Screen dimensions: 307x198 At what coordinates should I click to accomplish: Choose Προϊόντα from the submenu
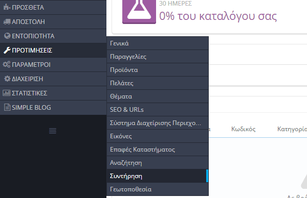click(158, 70)
